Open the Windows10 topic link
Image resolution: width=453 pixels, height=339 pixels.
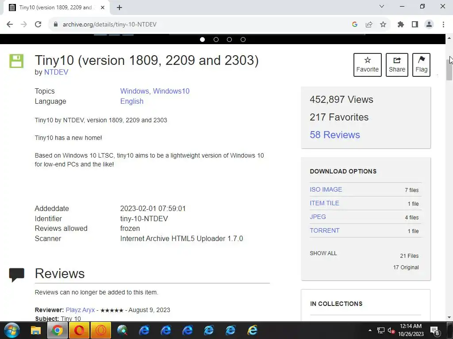(x=171, y=91)
